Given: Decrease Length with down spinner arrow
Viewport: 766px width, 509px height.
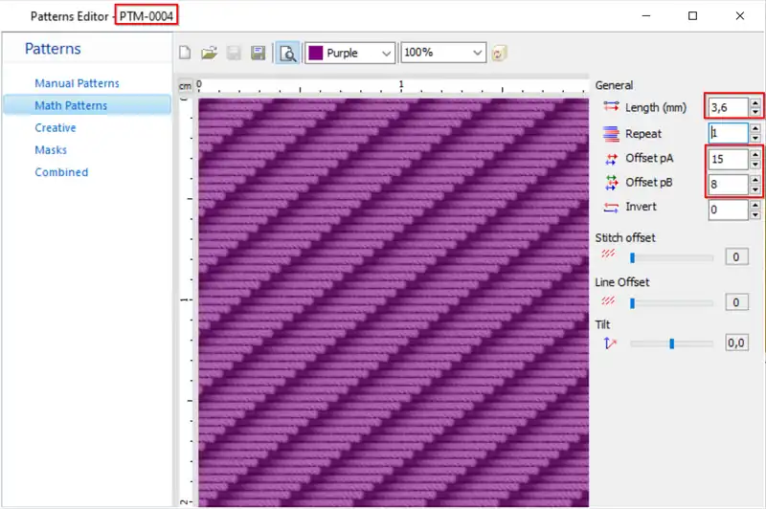Looking at the screenshot, I should coord(755,112).
